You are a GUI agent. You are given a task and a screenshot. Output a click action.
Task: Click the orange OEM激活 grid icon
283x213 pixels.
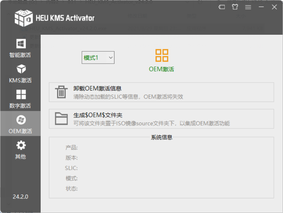162,55
